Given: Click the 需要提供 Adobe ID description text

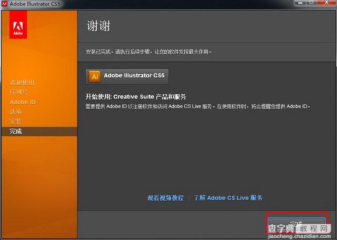Looking at the screenshot, I should click(198, 106).
